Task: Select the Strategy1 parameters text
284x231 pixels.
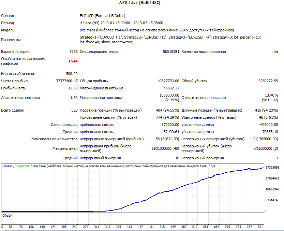Action: [x=170, y=40]
